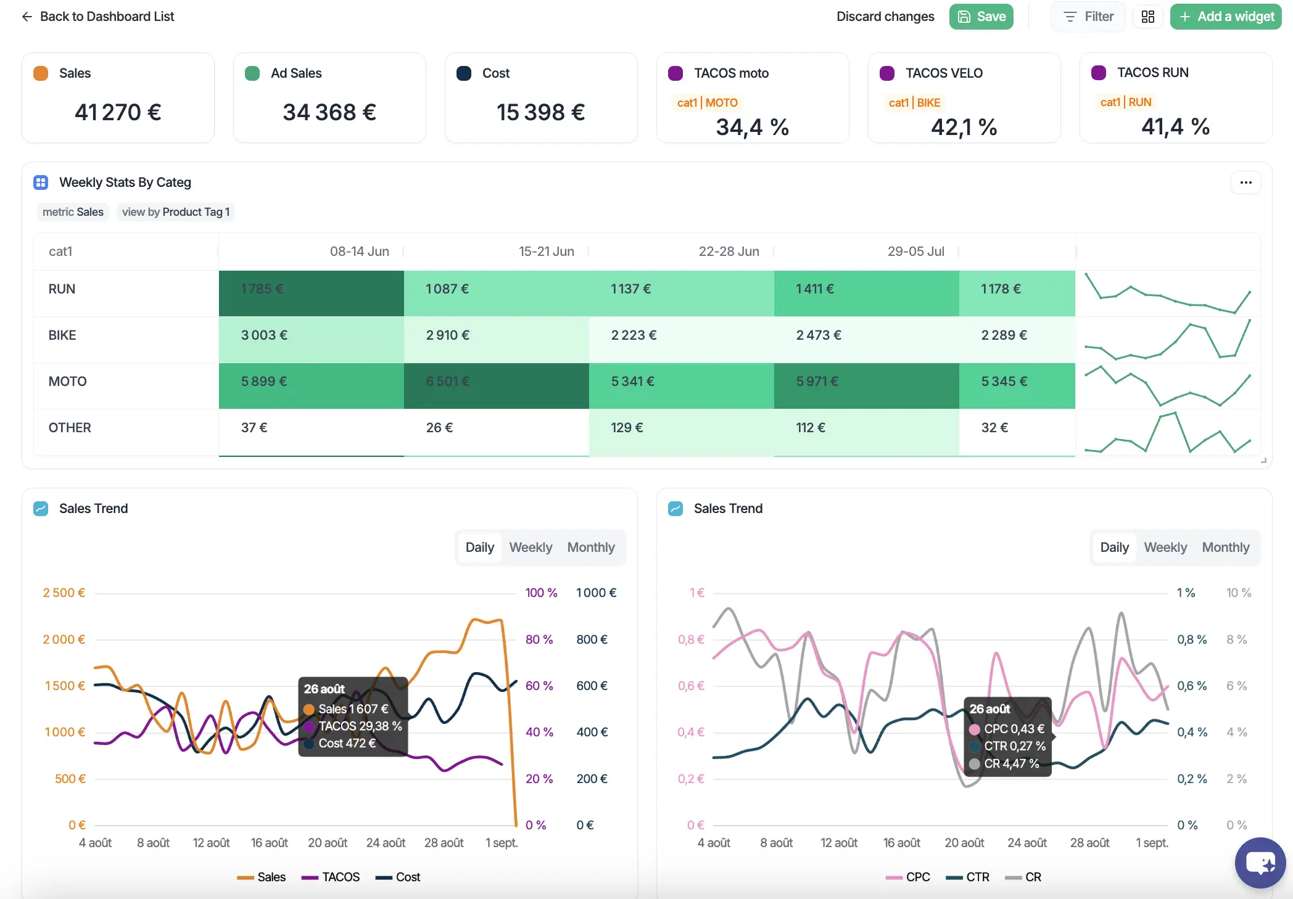Open Weekly Stats widget three-dot menu
The image size is (1293, 899).
[x=1245, y=183]
